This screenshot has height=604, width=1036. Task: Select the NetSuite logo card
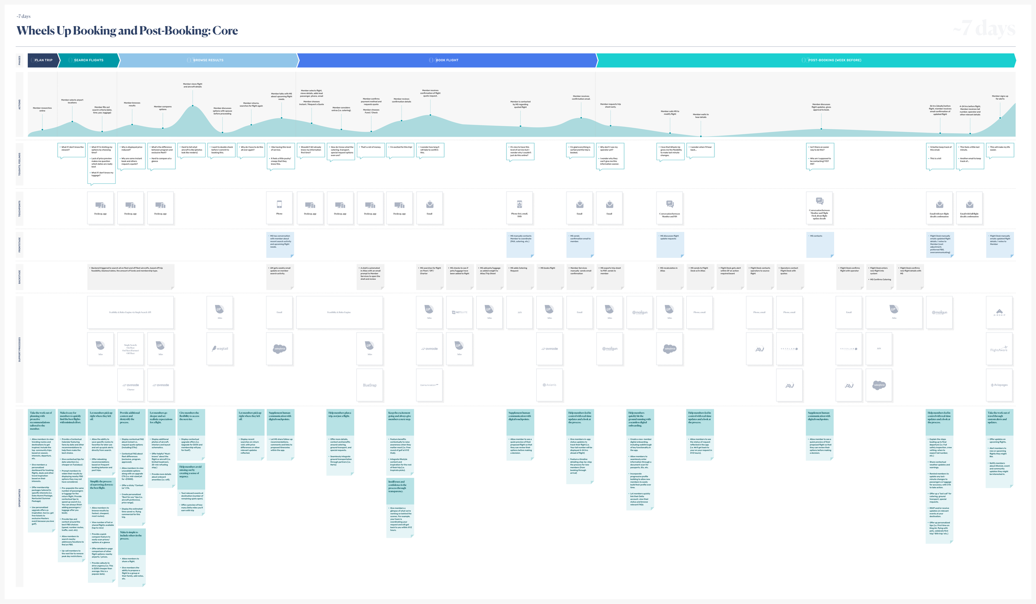pos(459,312)
